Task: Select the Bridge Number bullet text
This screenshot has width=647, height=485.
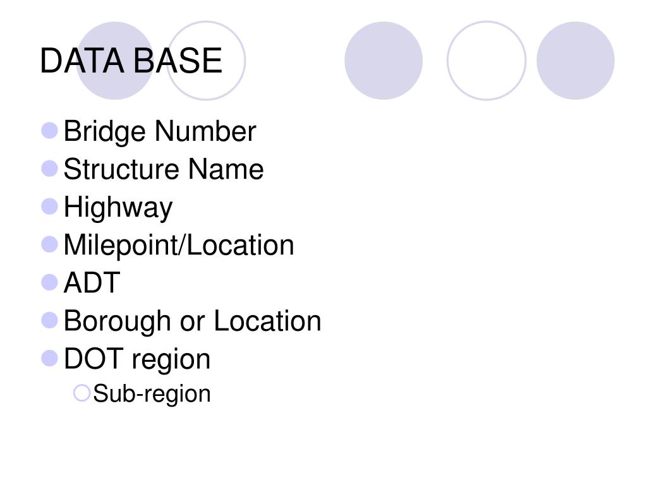Action: point(160,131)
